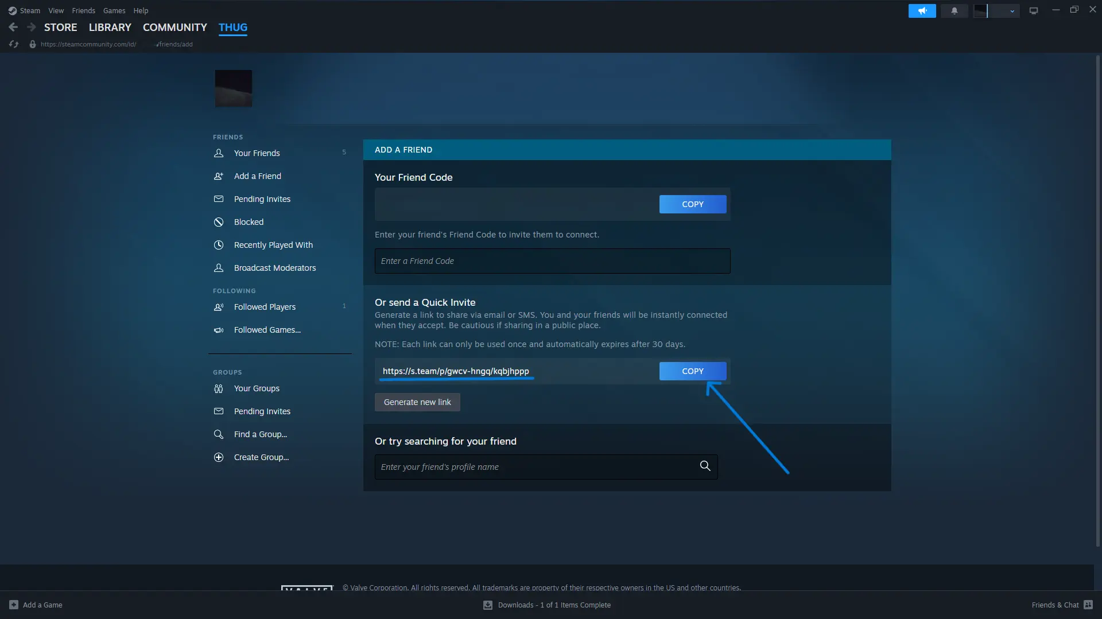Viewport: 1102px width, 619px height.
Task: Click the quick invite link text
Action: pyautogui.click(x=456, y=371)
